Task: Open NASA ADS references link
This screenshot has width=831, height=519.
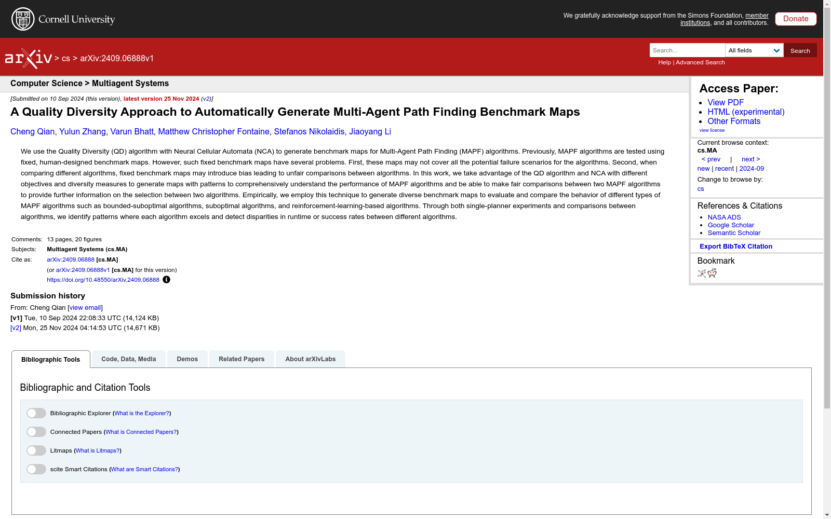Action: click(724, 217)
